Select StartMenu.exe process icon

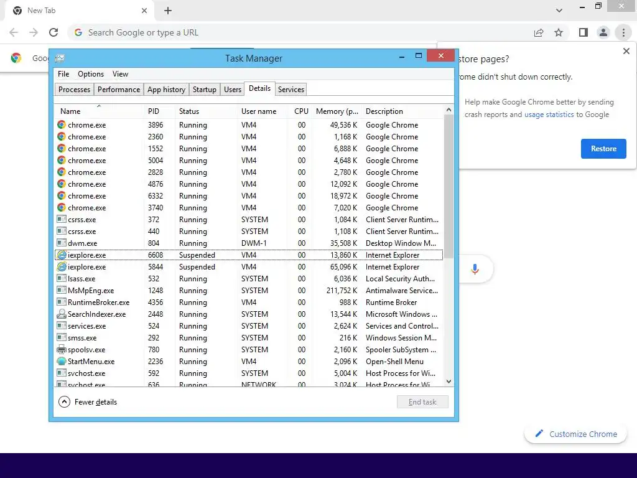click(62, 361)
